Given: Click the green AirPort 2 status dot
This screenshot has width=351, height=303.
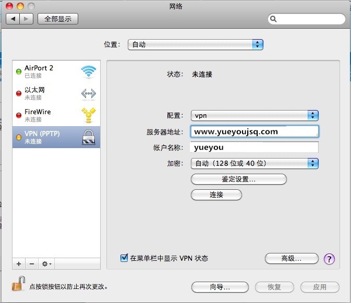Looking at the screenshot, I should [19, 71].
